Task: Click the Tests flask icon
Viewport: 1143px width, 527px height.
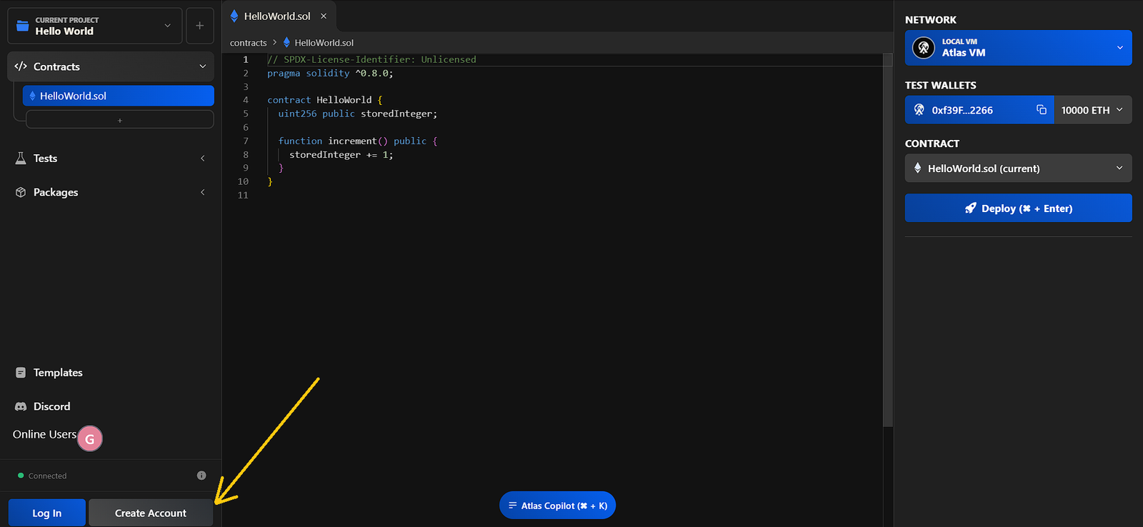Action: [21, 159]
